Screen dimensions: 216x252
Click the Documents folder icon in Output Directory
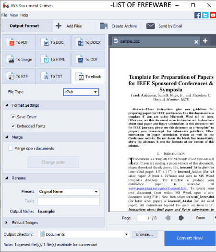[x=42, y=234]
